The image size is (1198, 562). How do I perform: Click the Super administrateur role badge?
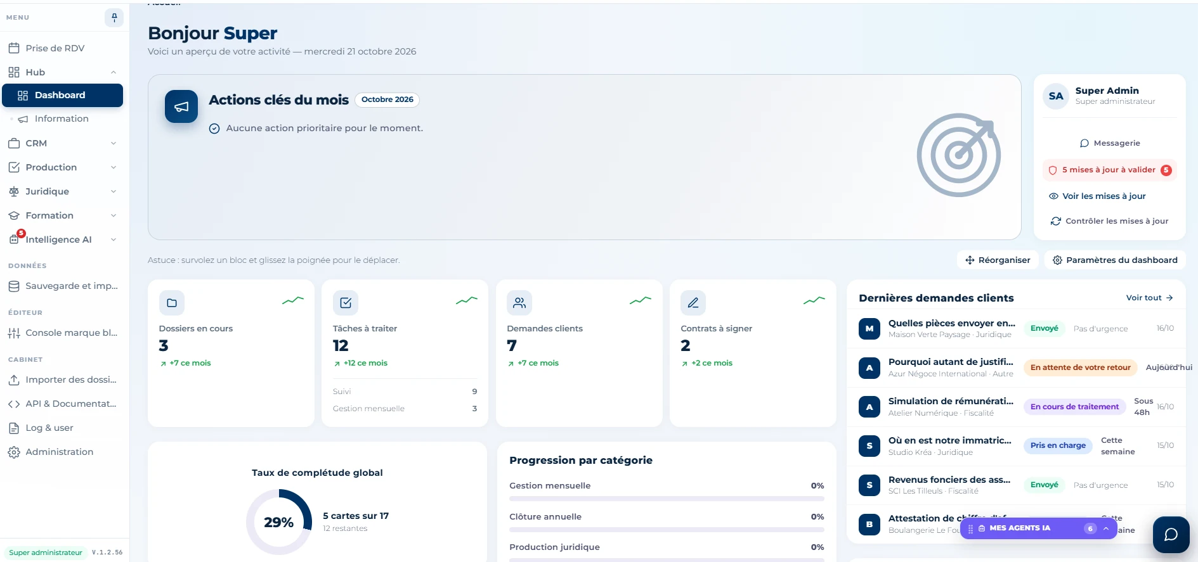click(x=46, y=552)
